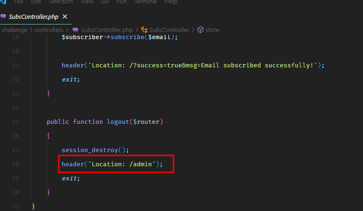The height and width of the screenshot is (211, 363).
Task: Click the method cube icon before store breadcrumb
Action: [x=200, y=30]
